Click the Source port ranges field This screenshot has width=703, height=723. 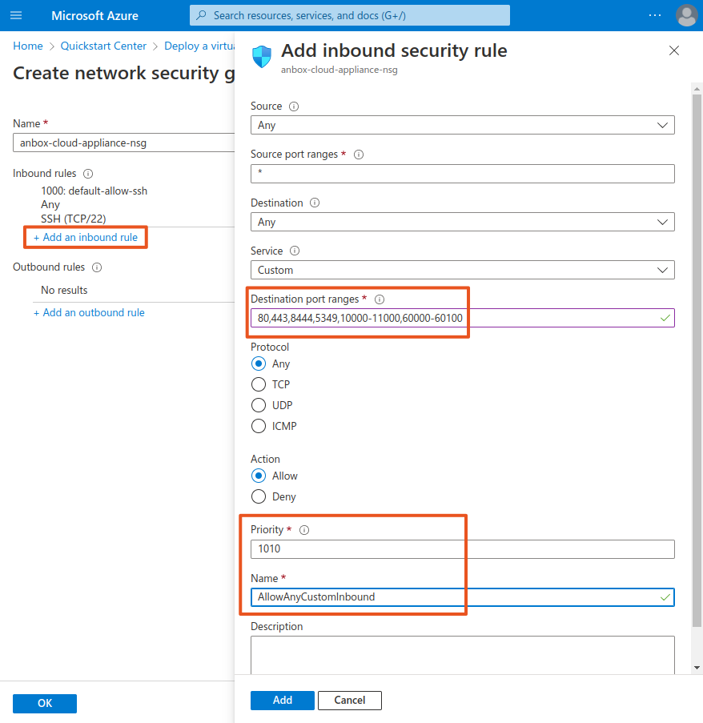point(462,174)
